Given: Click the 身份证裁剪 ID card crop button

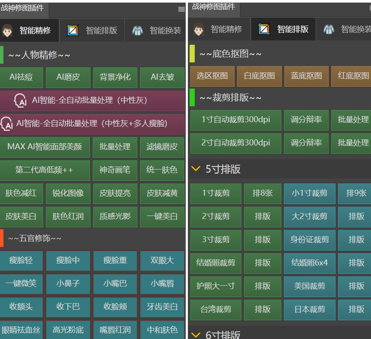Looking at the screenshot, I should [310, 240].
